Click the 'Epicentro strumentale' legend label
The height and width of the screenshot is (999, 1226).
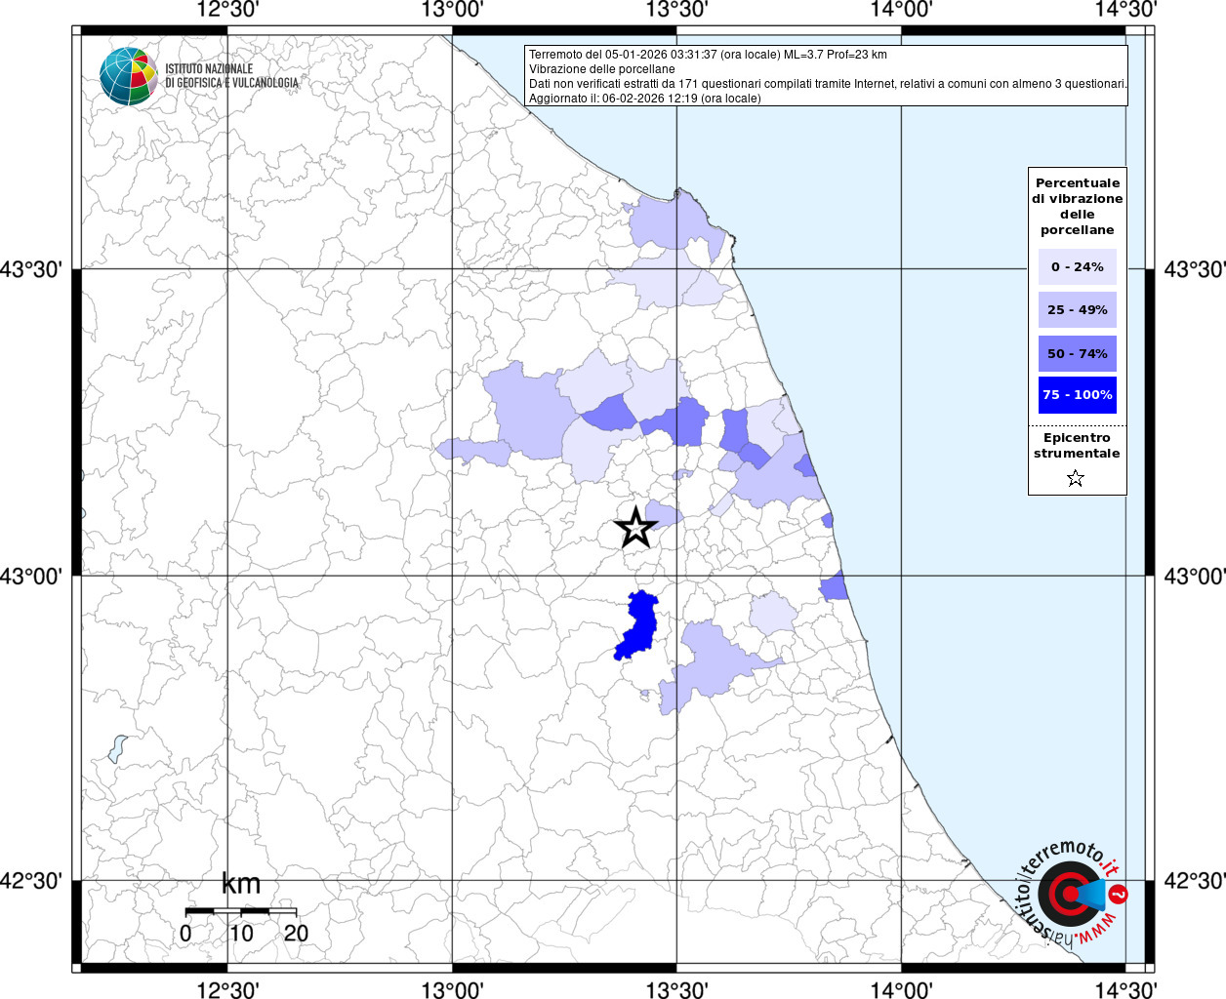(x=1077, y=446)
